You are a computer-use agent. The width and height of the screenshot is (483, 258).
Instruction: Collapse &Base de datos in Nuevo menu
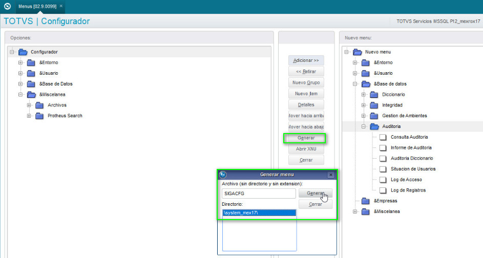click(355, 84)
